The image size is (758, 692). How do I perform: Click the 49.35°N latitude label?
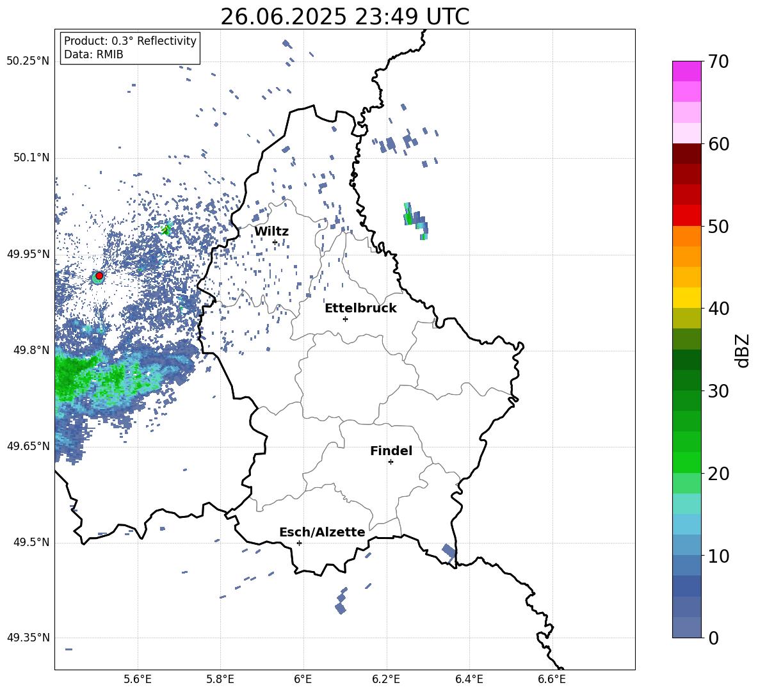tap(28, 638)
